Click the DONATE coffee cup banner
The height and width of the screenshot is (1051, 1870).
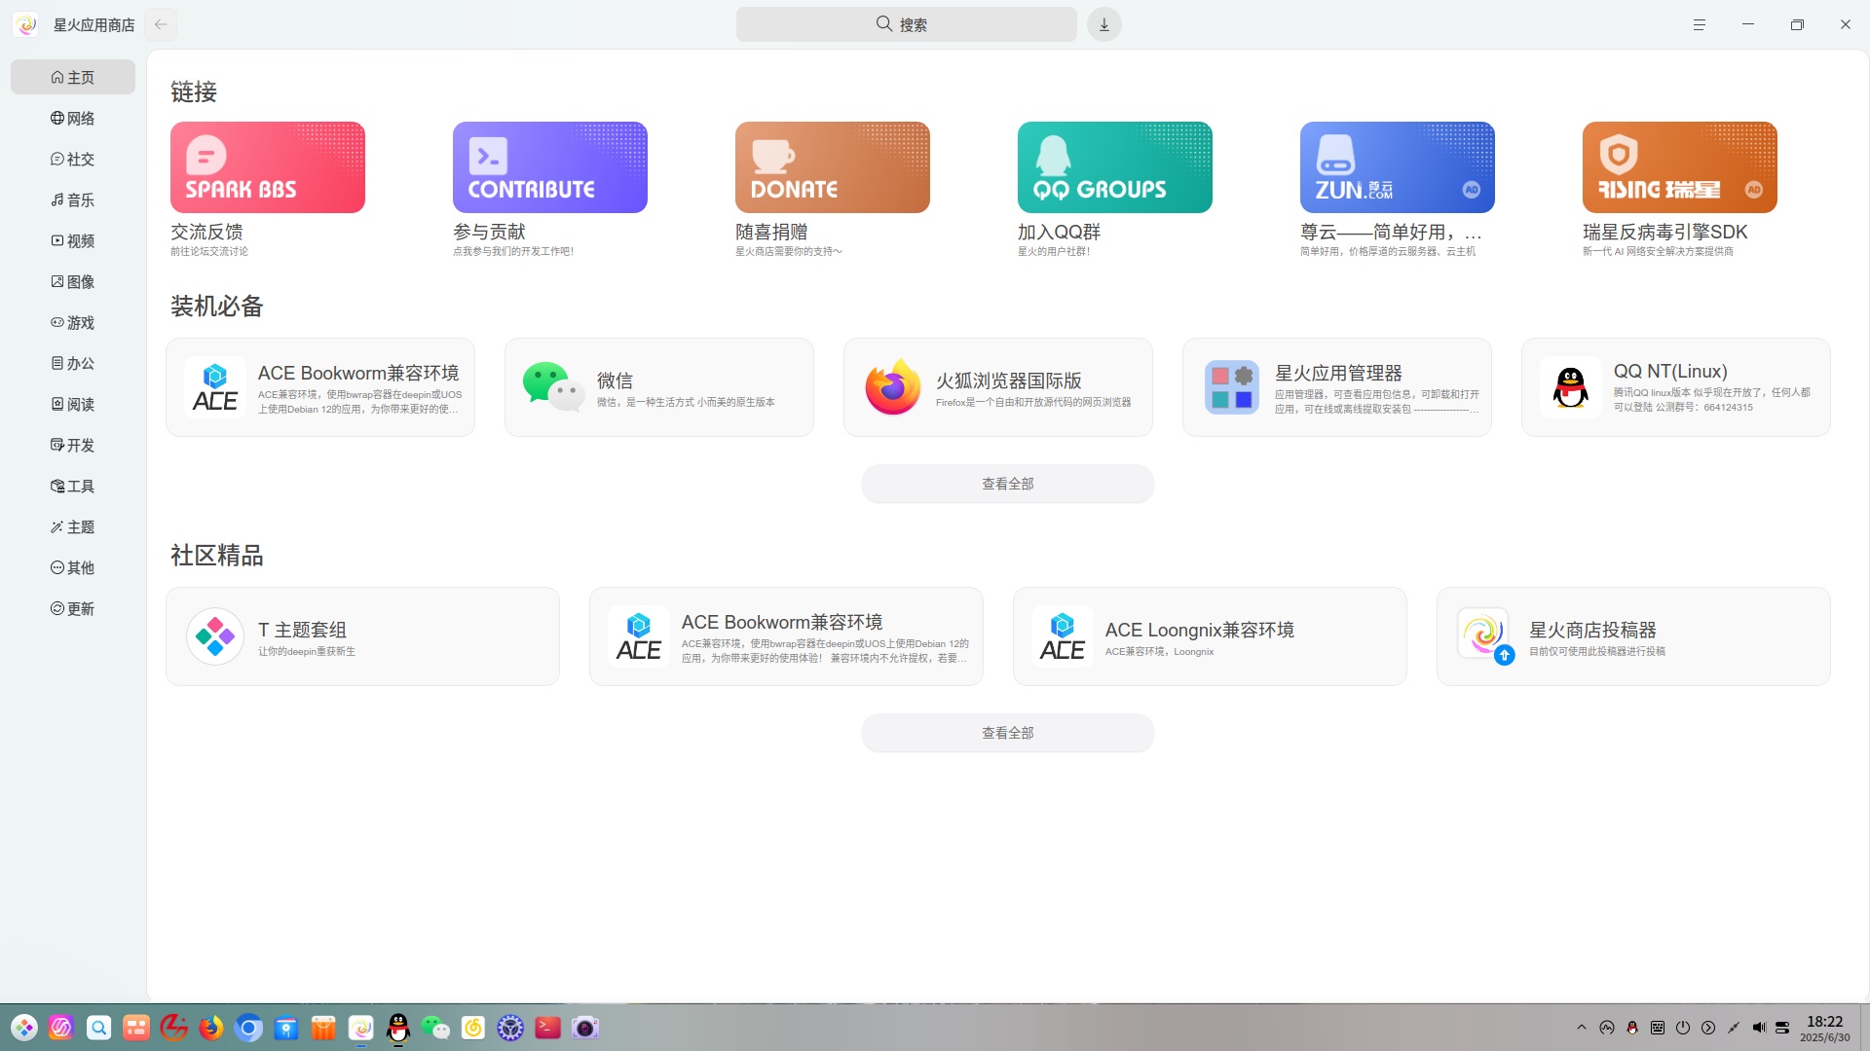[833, 167]
